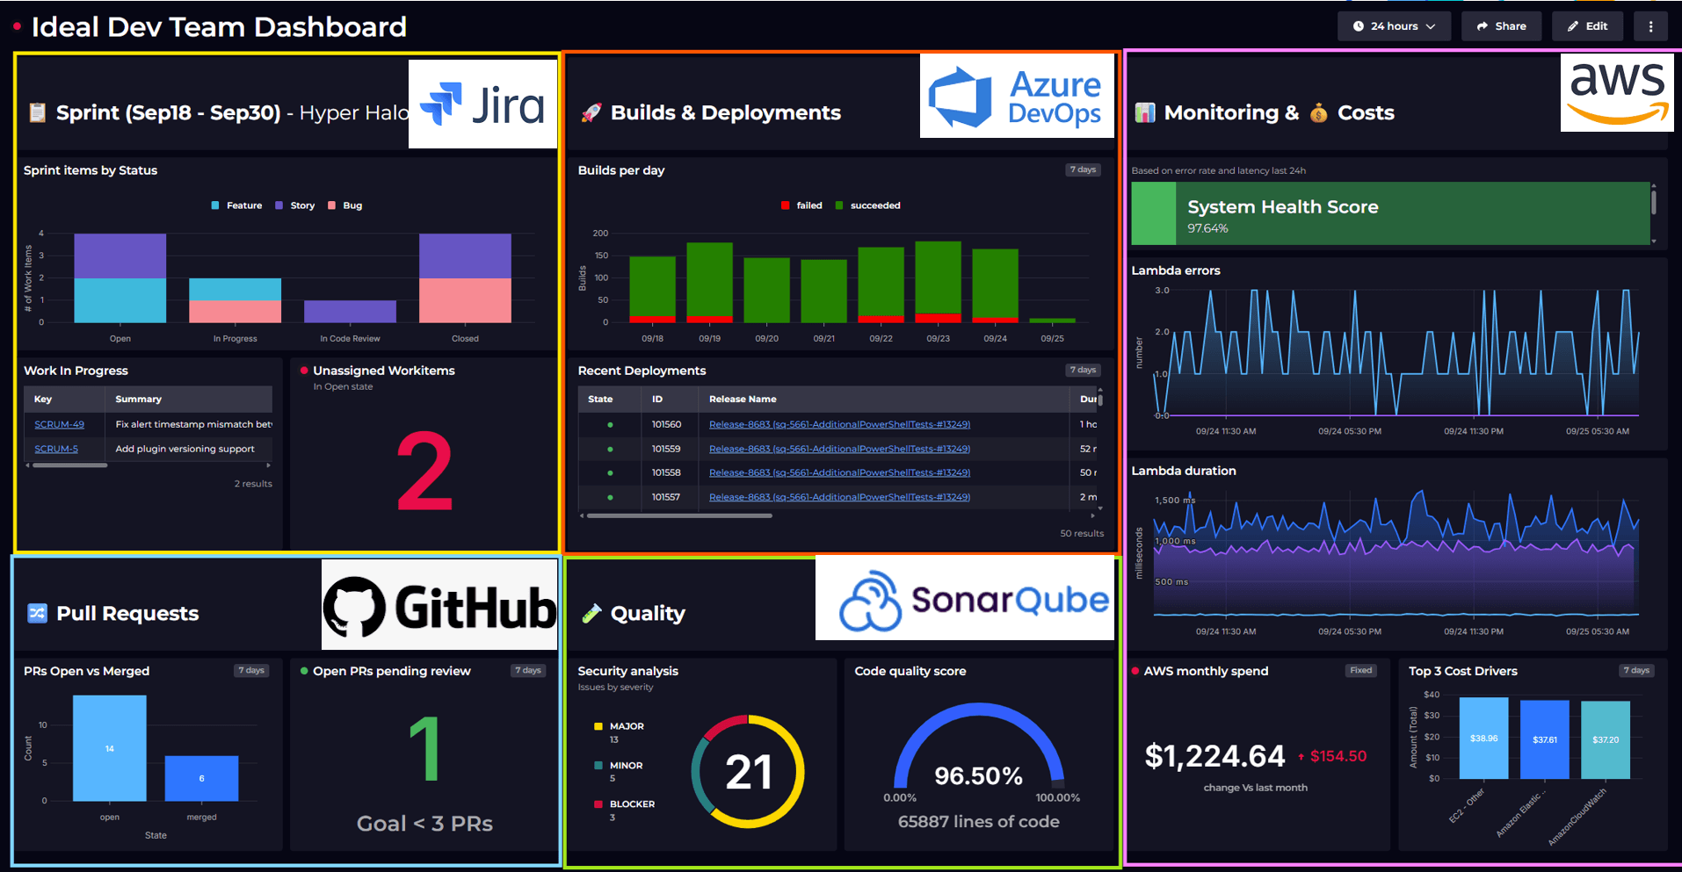
Task: Click the GitHub logo
Action: click(439, 605)
